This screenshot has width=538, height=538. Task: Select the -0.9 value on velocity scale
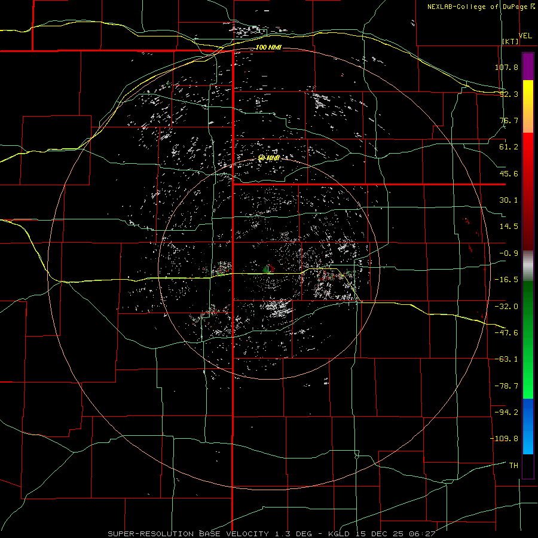pyautogui.click(x=509, y=253)
